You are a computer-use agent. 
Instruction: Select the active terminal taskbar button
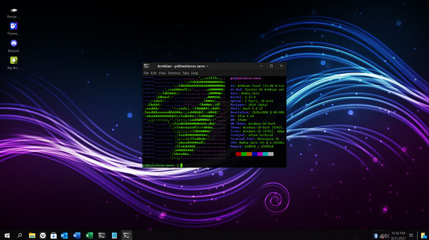click(127, 236)
